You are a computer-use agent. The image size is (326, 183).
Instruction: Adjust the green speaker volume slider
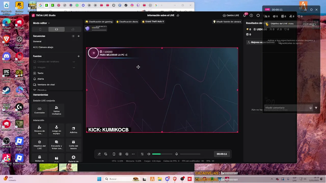coord(162,154)
